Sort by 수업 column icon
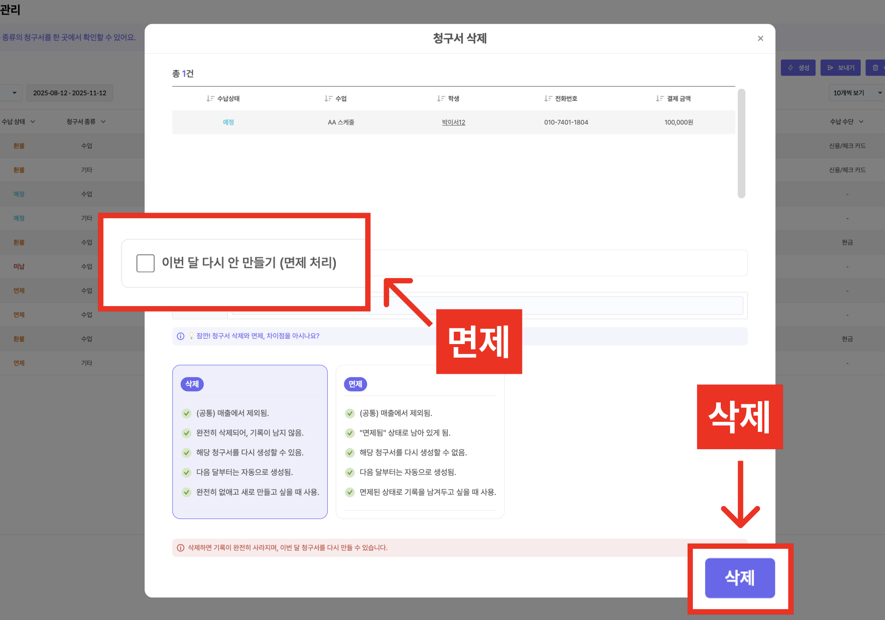Viewport: 885px width, 620px height. point(328,99)
